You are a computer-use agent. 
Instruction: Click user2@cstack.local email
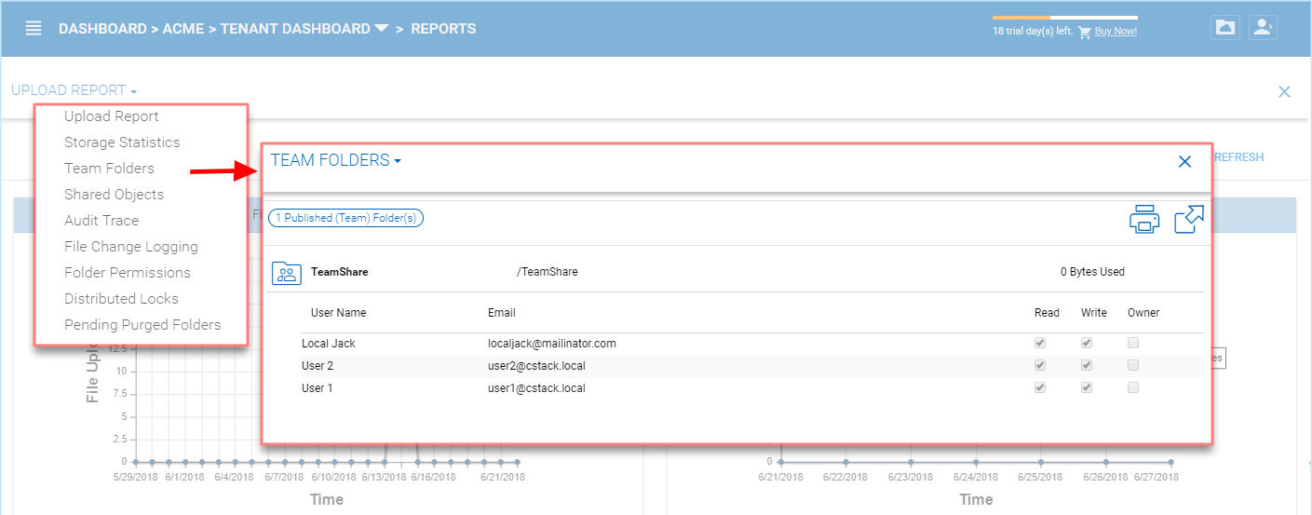pyautogui.click(x=536, y=366)
